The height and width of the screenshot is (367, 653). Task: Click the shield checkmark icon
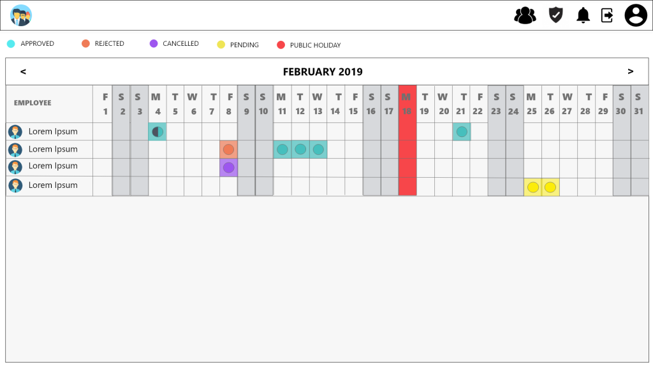(x=555, y=15)
